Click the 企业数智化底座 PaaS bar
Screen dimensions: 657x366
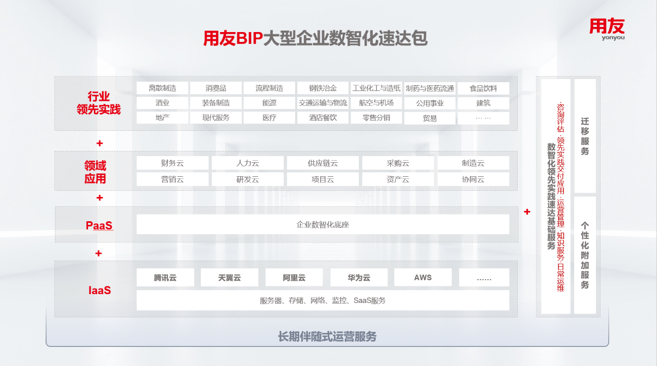click(x=323, y=225)
